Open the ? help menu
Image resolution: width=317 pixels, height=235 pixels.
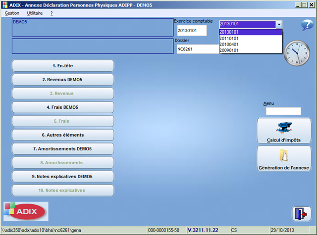coord(52,13)
